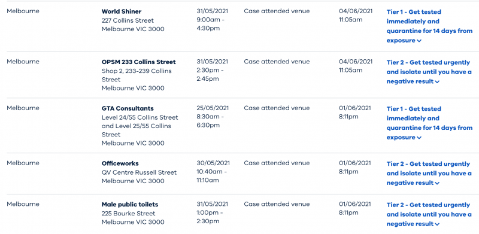Expand Tier 1 advice for World Shiner
Viewport: 479px width, 234px height.
(x=429, y=26)
